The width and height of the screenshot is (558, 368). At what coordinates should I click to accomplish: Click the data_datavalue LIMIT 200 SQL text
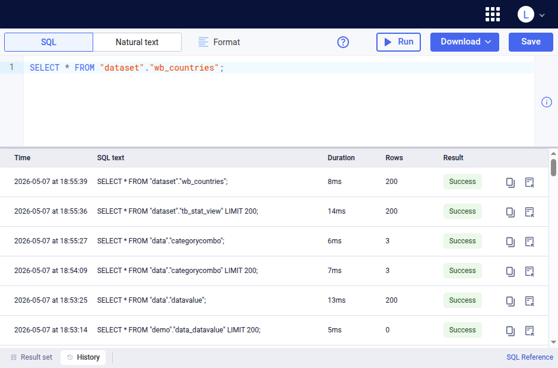[x=179, y=330]
